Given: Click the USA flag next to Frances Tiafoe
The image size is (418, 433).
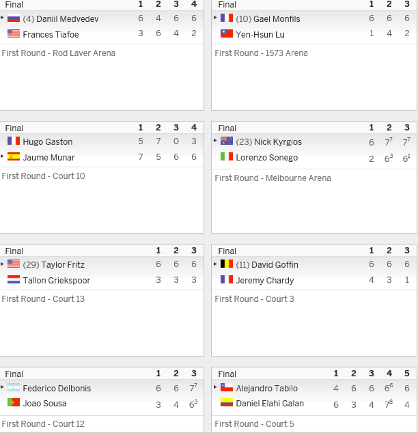Looking at the screenshot, I should click(x=14, y=33).
